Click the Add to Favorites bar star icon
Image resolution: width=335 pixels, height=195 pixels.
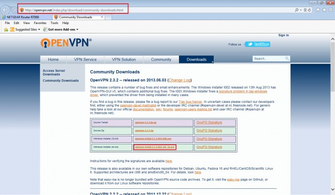pos(6,30)
